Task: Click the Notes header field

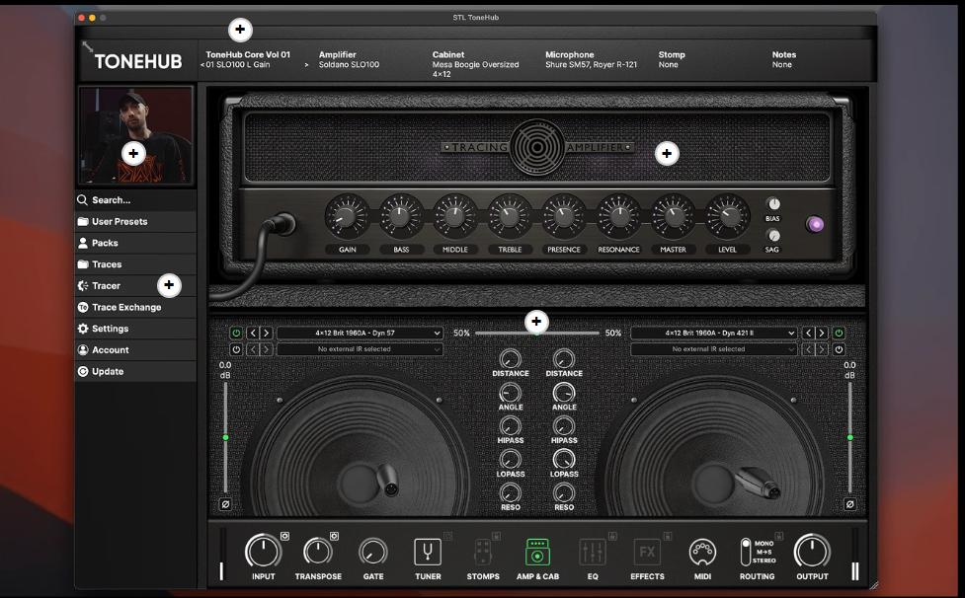Action: tap(784, 59)
